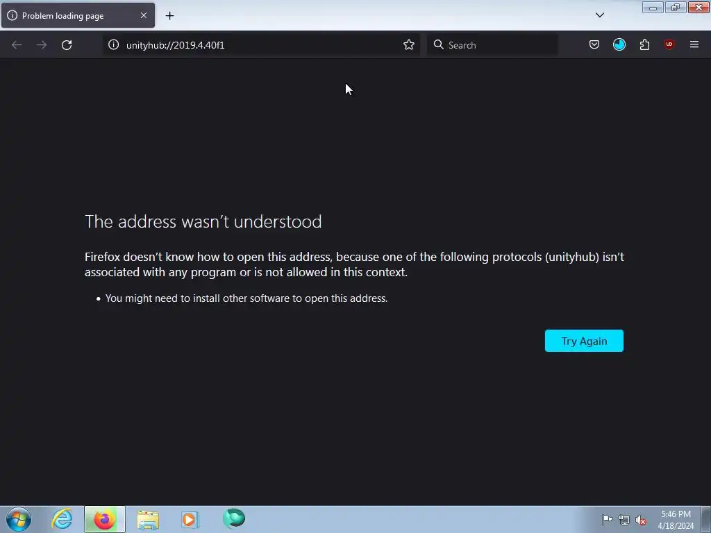Open a new tab

[x=169, y=16]
